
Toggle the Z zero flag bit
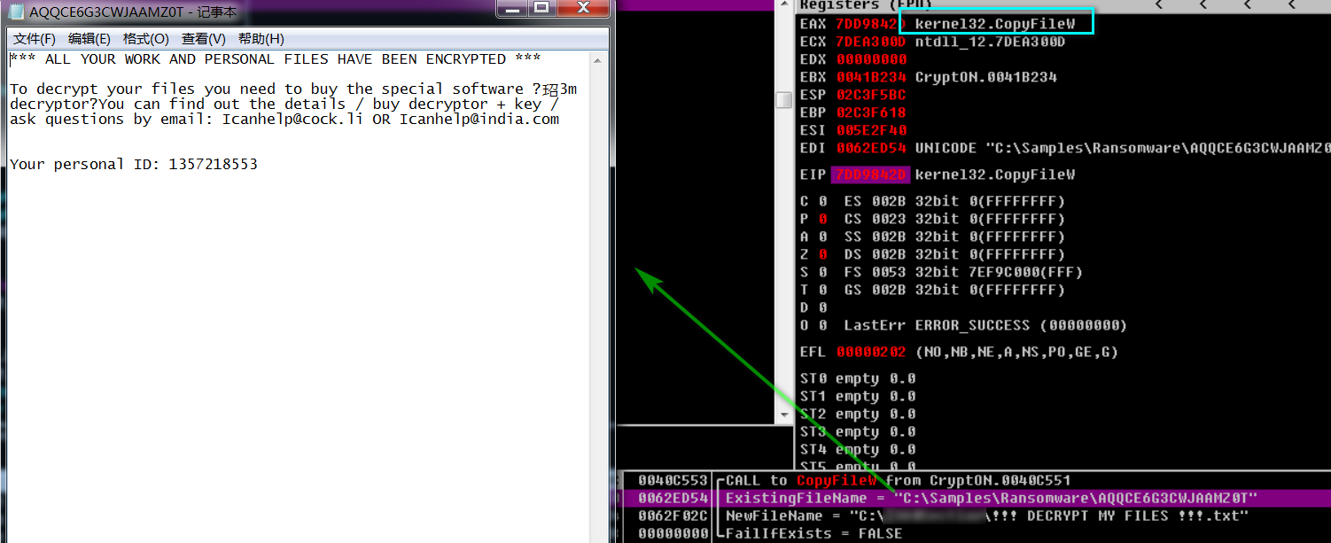click(x=822, y=254)
